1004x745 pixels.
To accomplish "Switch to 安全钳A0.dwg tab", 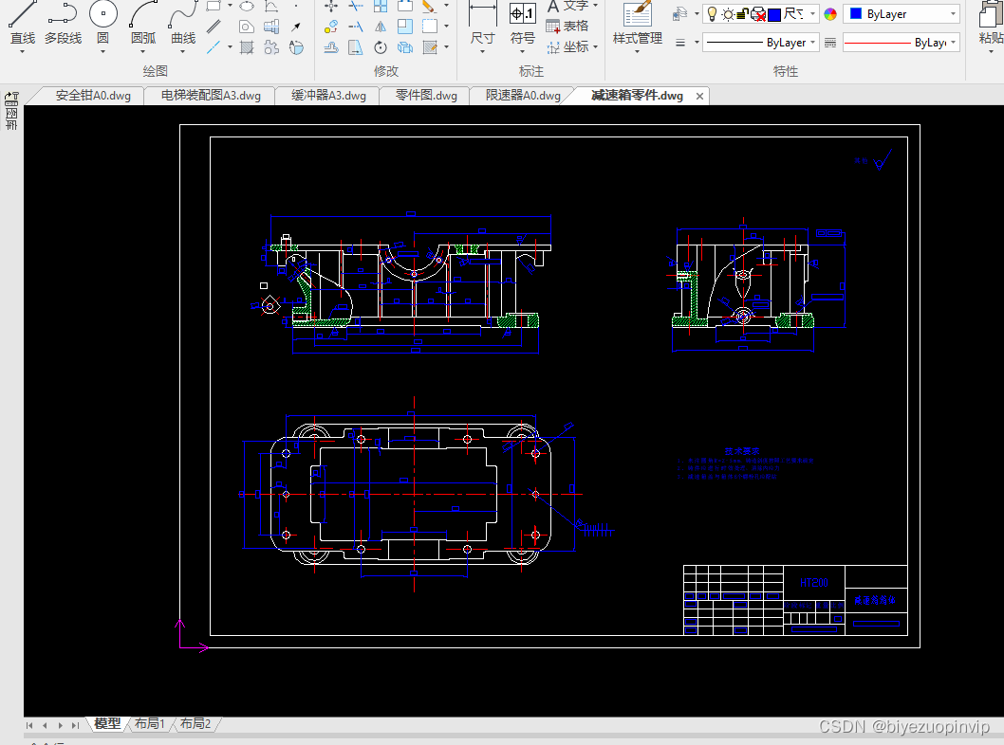I will tap(93, 96).
